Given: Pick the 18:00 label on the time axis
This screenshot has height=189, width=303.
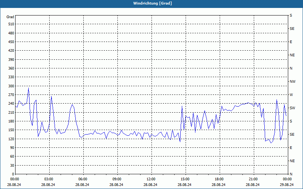Looking at the screenshot, I should 219,179.
